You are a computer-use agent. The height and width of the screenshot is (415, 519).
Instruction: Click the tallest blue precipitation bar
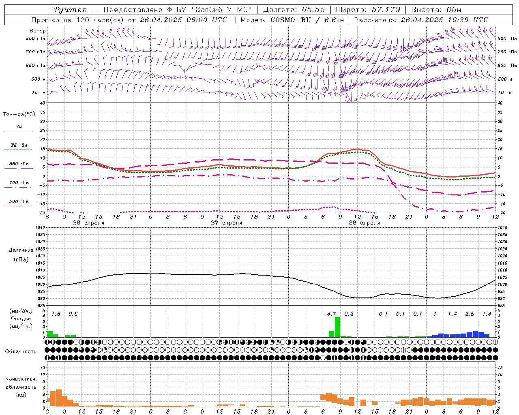tap(475, 334)
